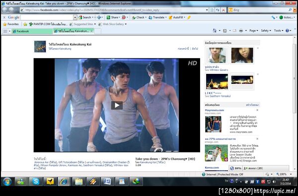Open the Facebook chat bar showing (29)

(x=266, y=168)
